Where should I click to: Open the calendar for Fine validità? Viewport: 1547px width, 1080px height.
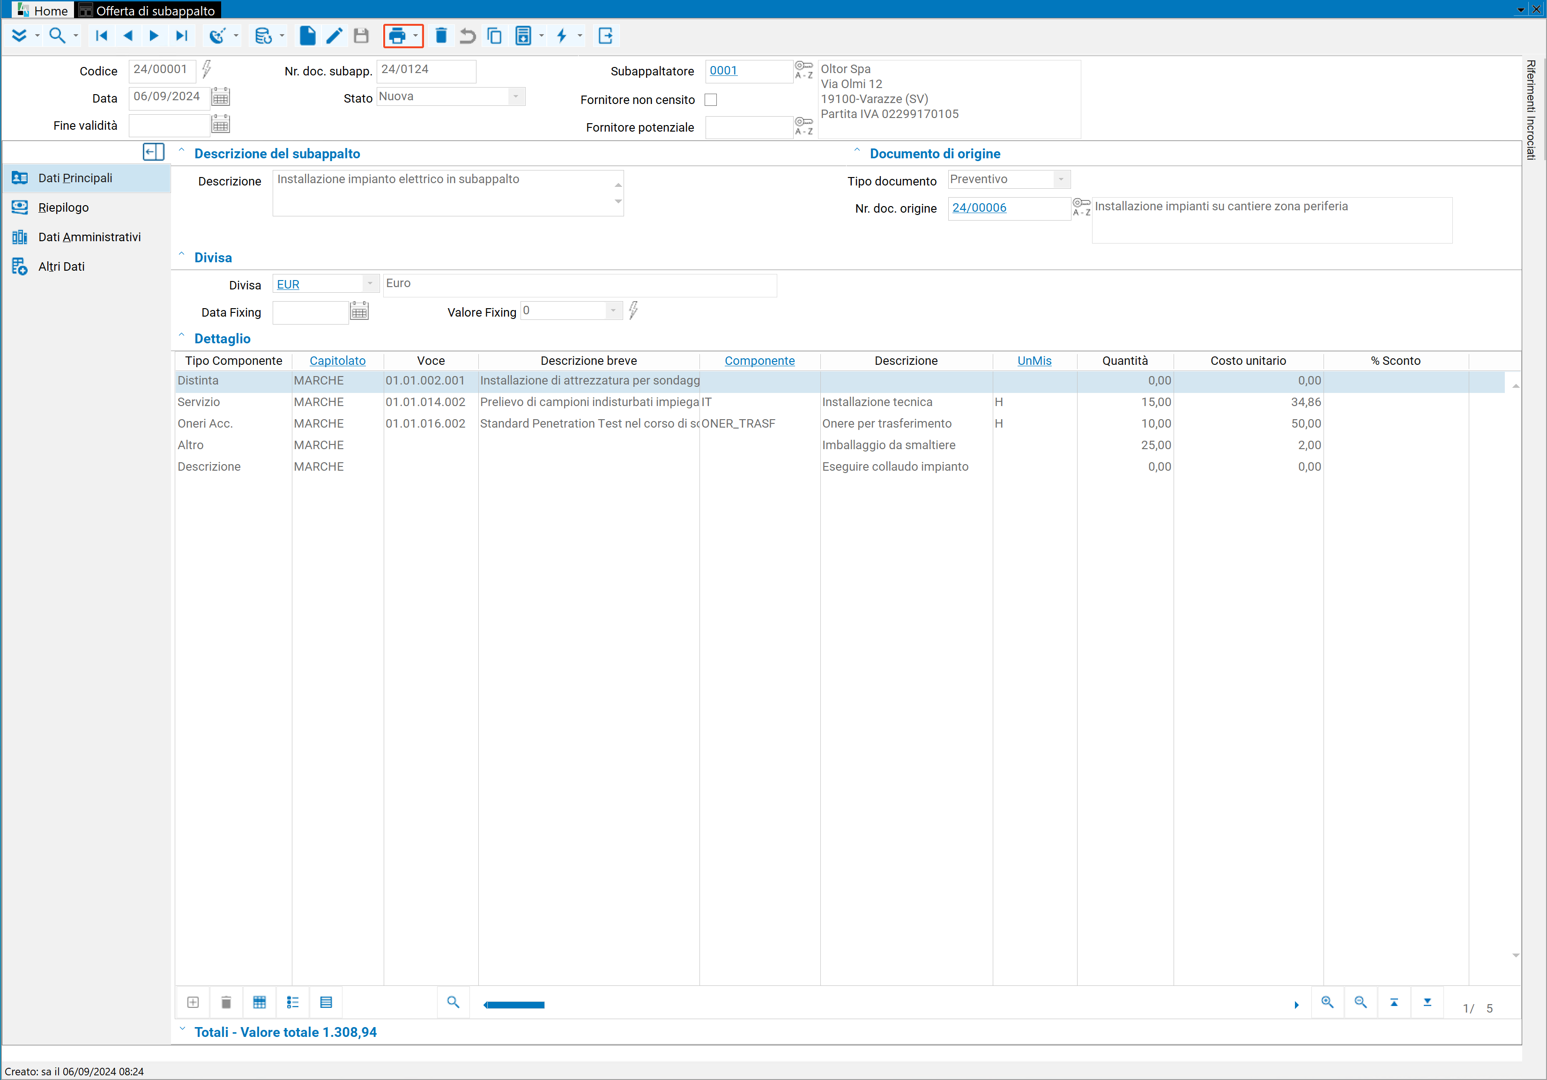coord(221,124)
